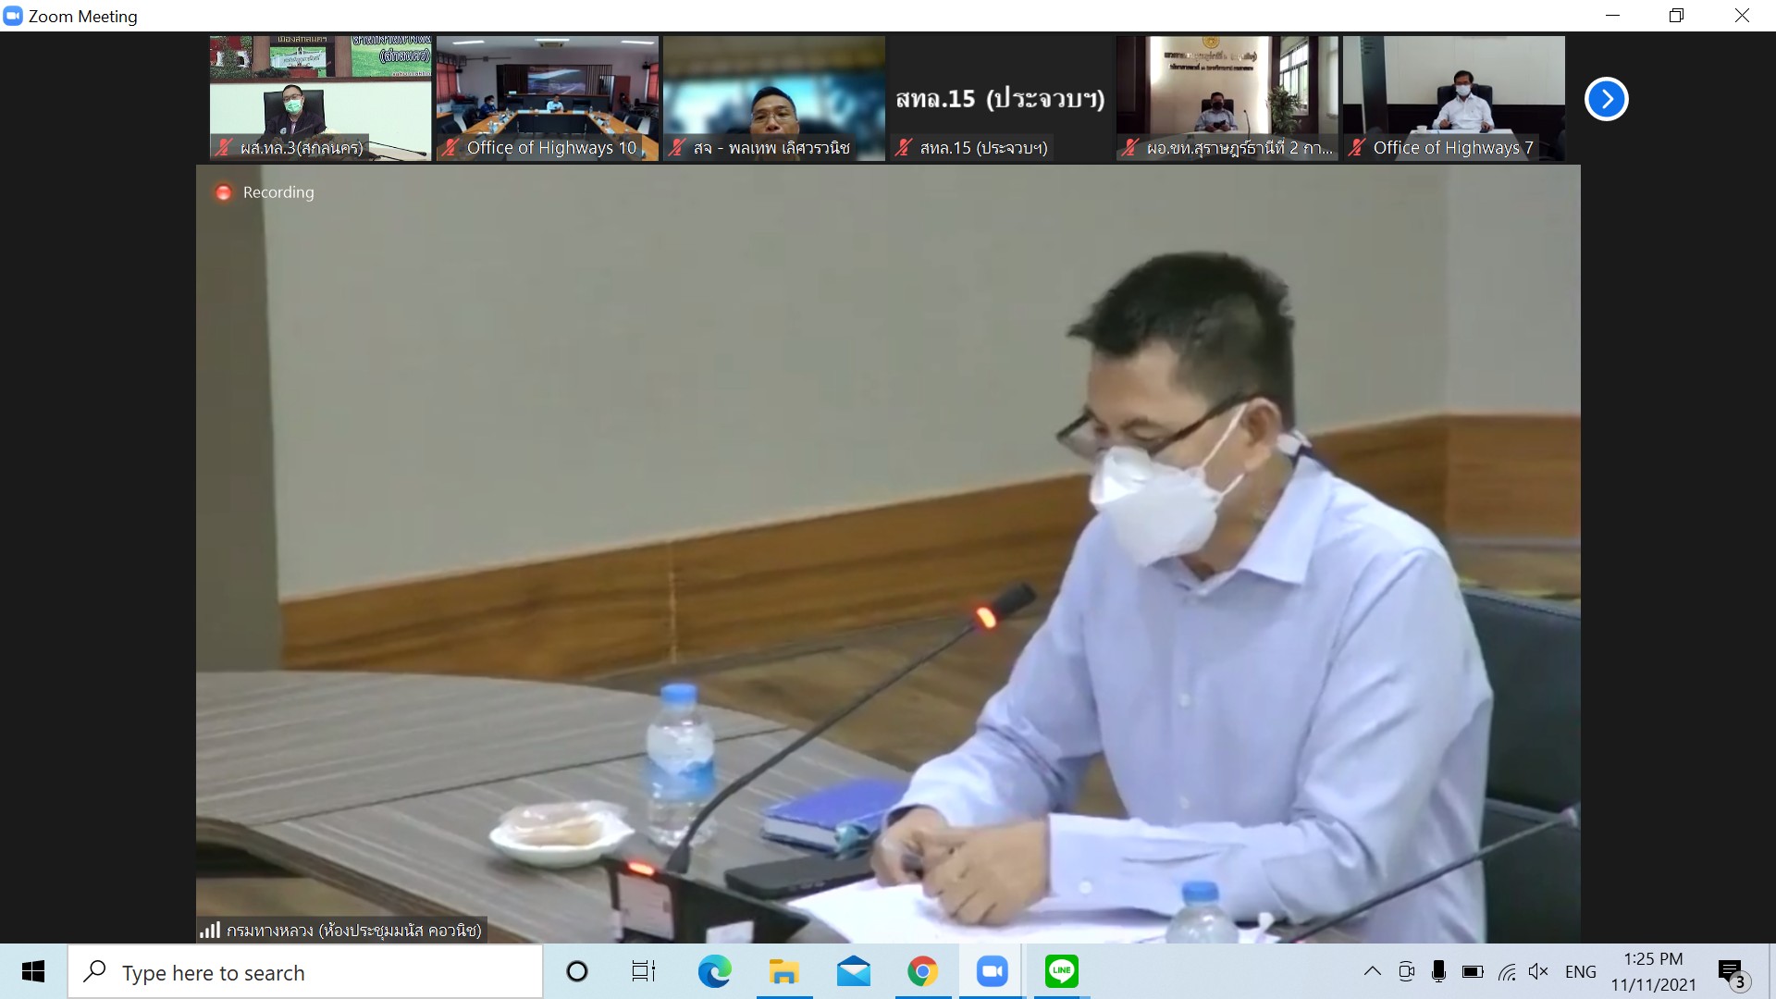
Task: Switch ENG input language indicator
Action: point(1580,971)
